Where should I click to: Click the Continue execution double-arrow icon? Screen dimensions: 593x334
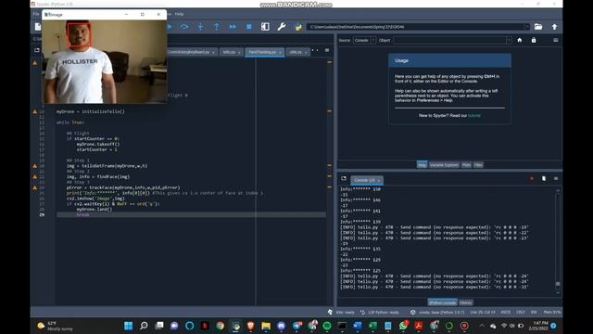pos(233,27)
